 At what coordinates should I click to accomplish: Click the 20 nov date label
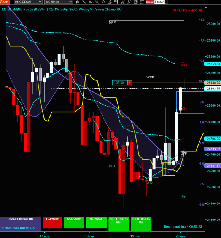(181, 236)
